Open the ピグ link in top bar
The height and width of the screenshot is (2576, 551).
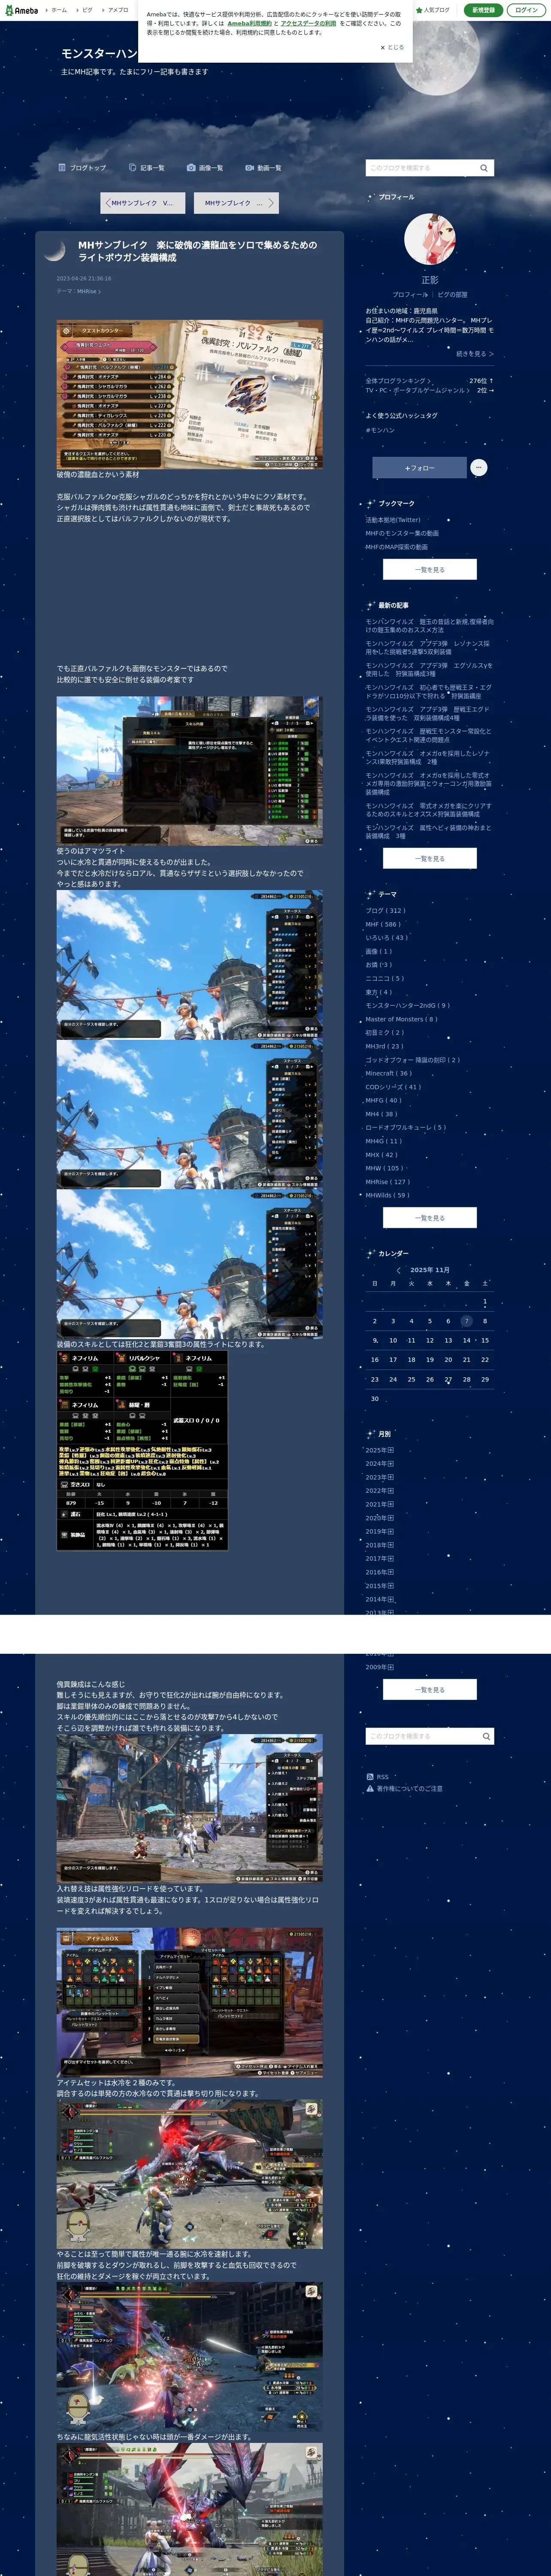pyautogui.click(x=86, y=10)
